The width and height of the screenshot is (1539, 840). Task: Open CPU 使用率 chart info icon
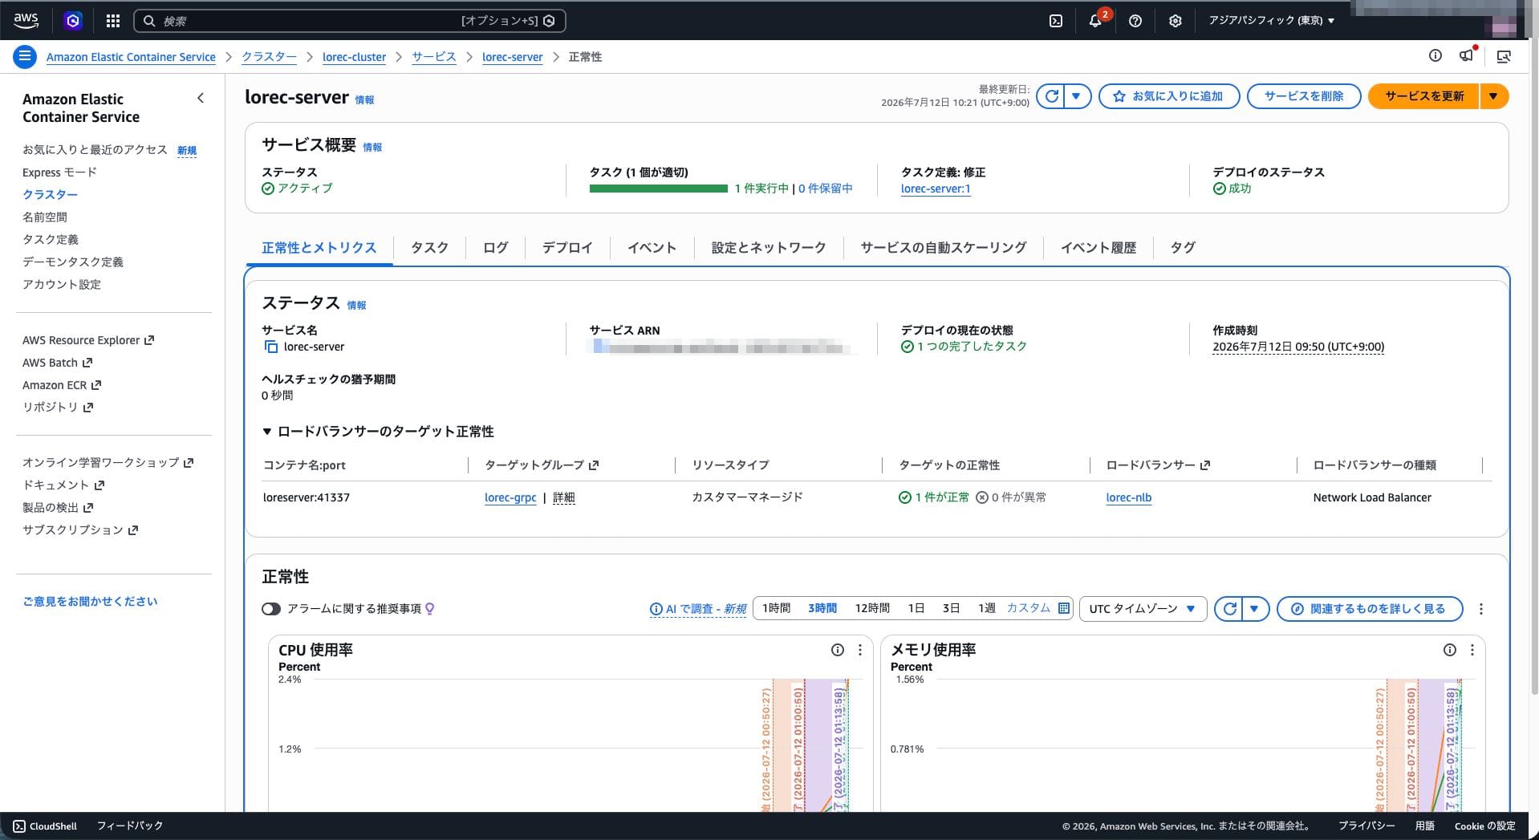point(838,650)
